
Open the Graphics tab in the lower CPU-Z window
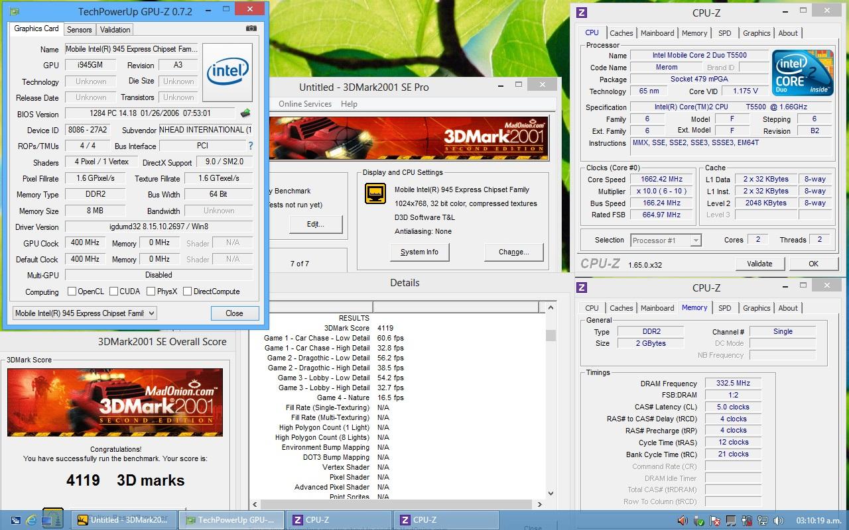pos(757,308)
